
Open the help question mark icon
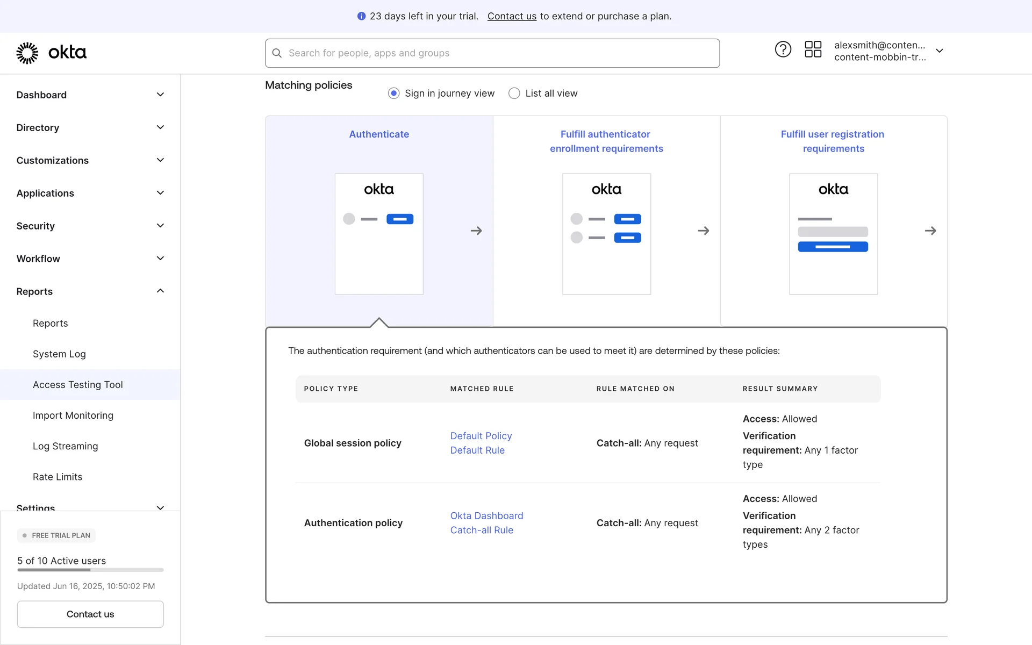coord(783,49)
